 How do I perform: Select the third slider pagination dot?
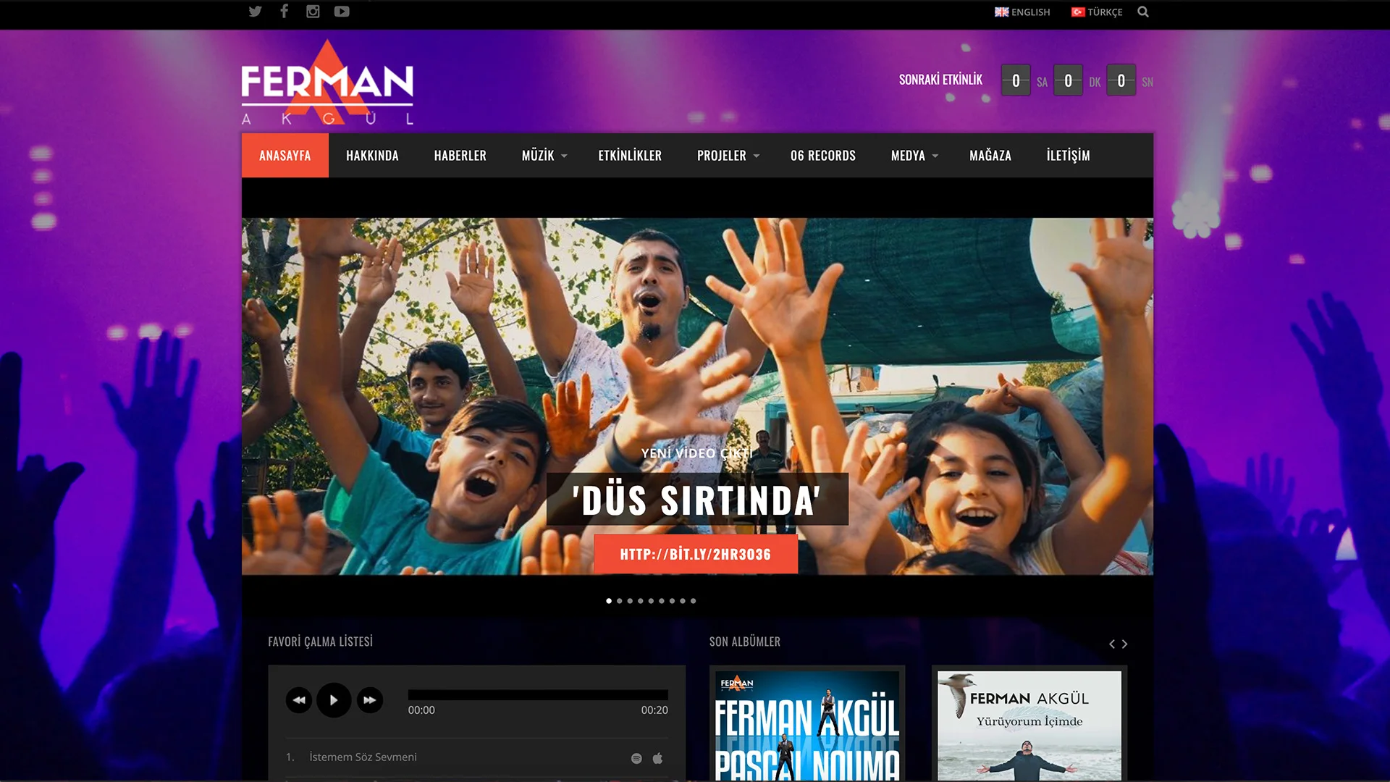630,601
